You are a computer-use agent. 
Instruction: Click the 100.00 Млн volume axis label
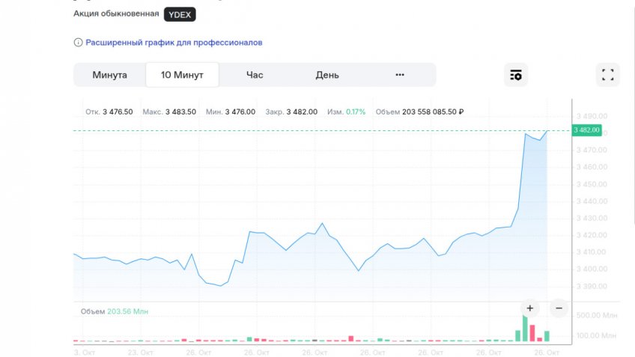click(597, 335)
